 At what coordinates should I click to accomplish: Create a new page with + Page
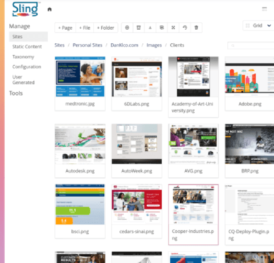click(x=65, y=27)
